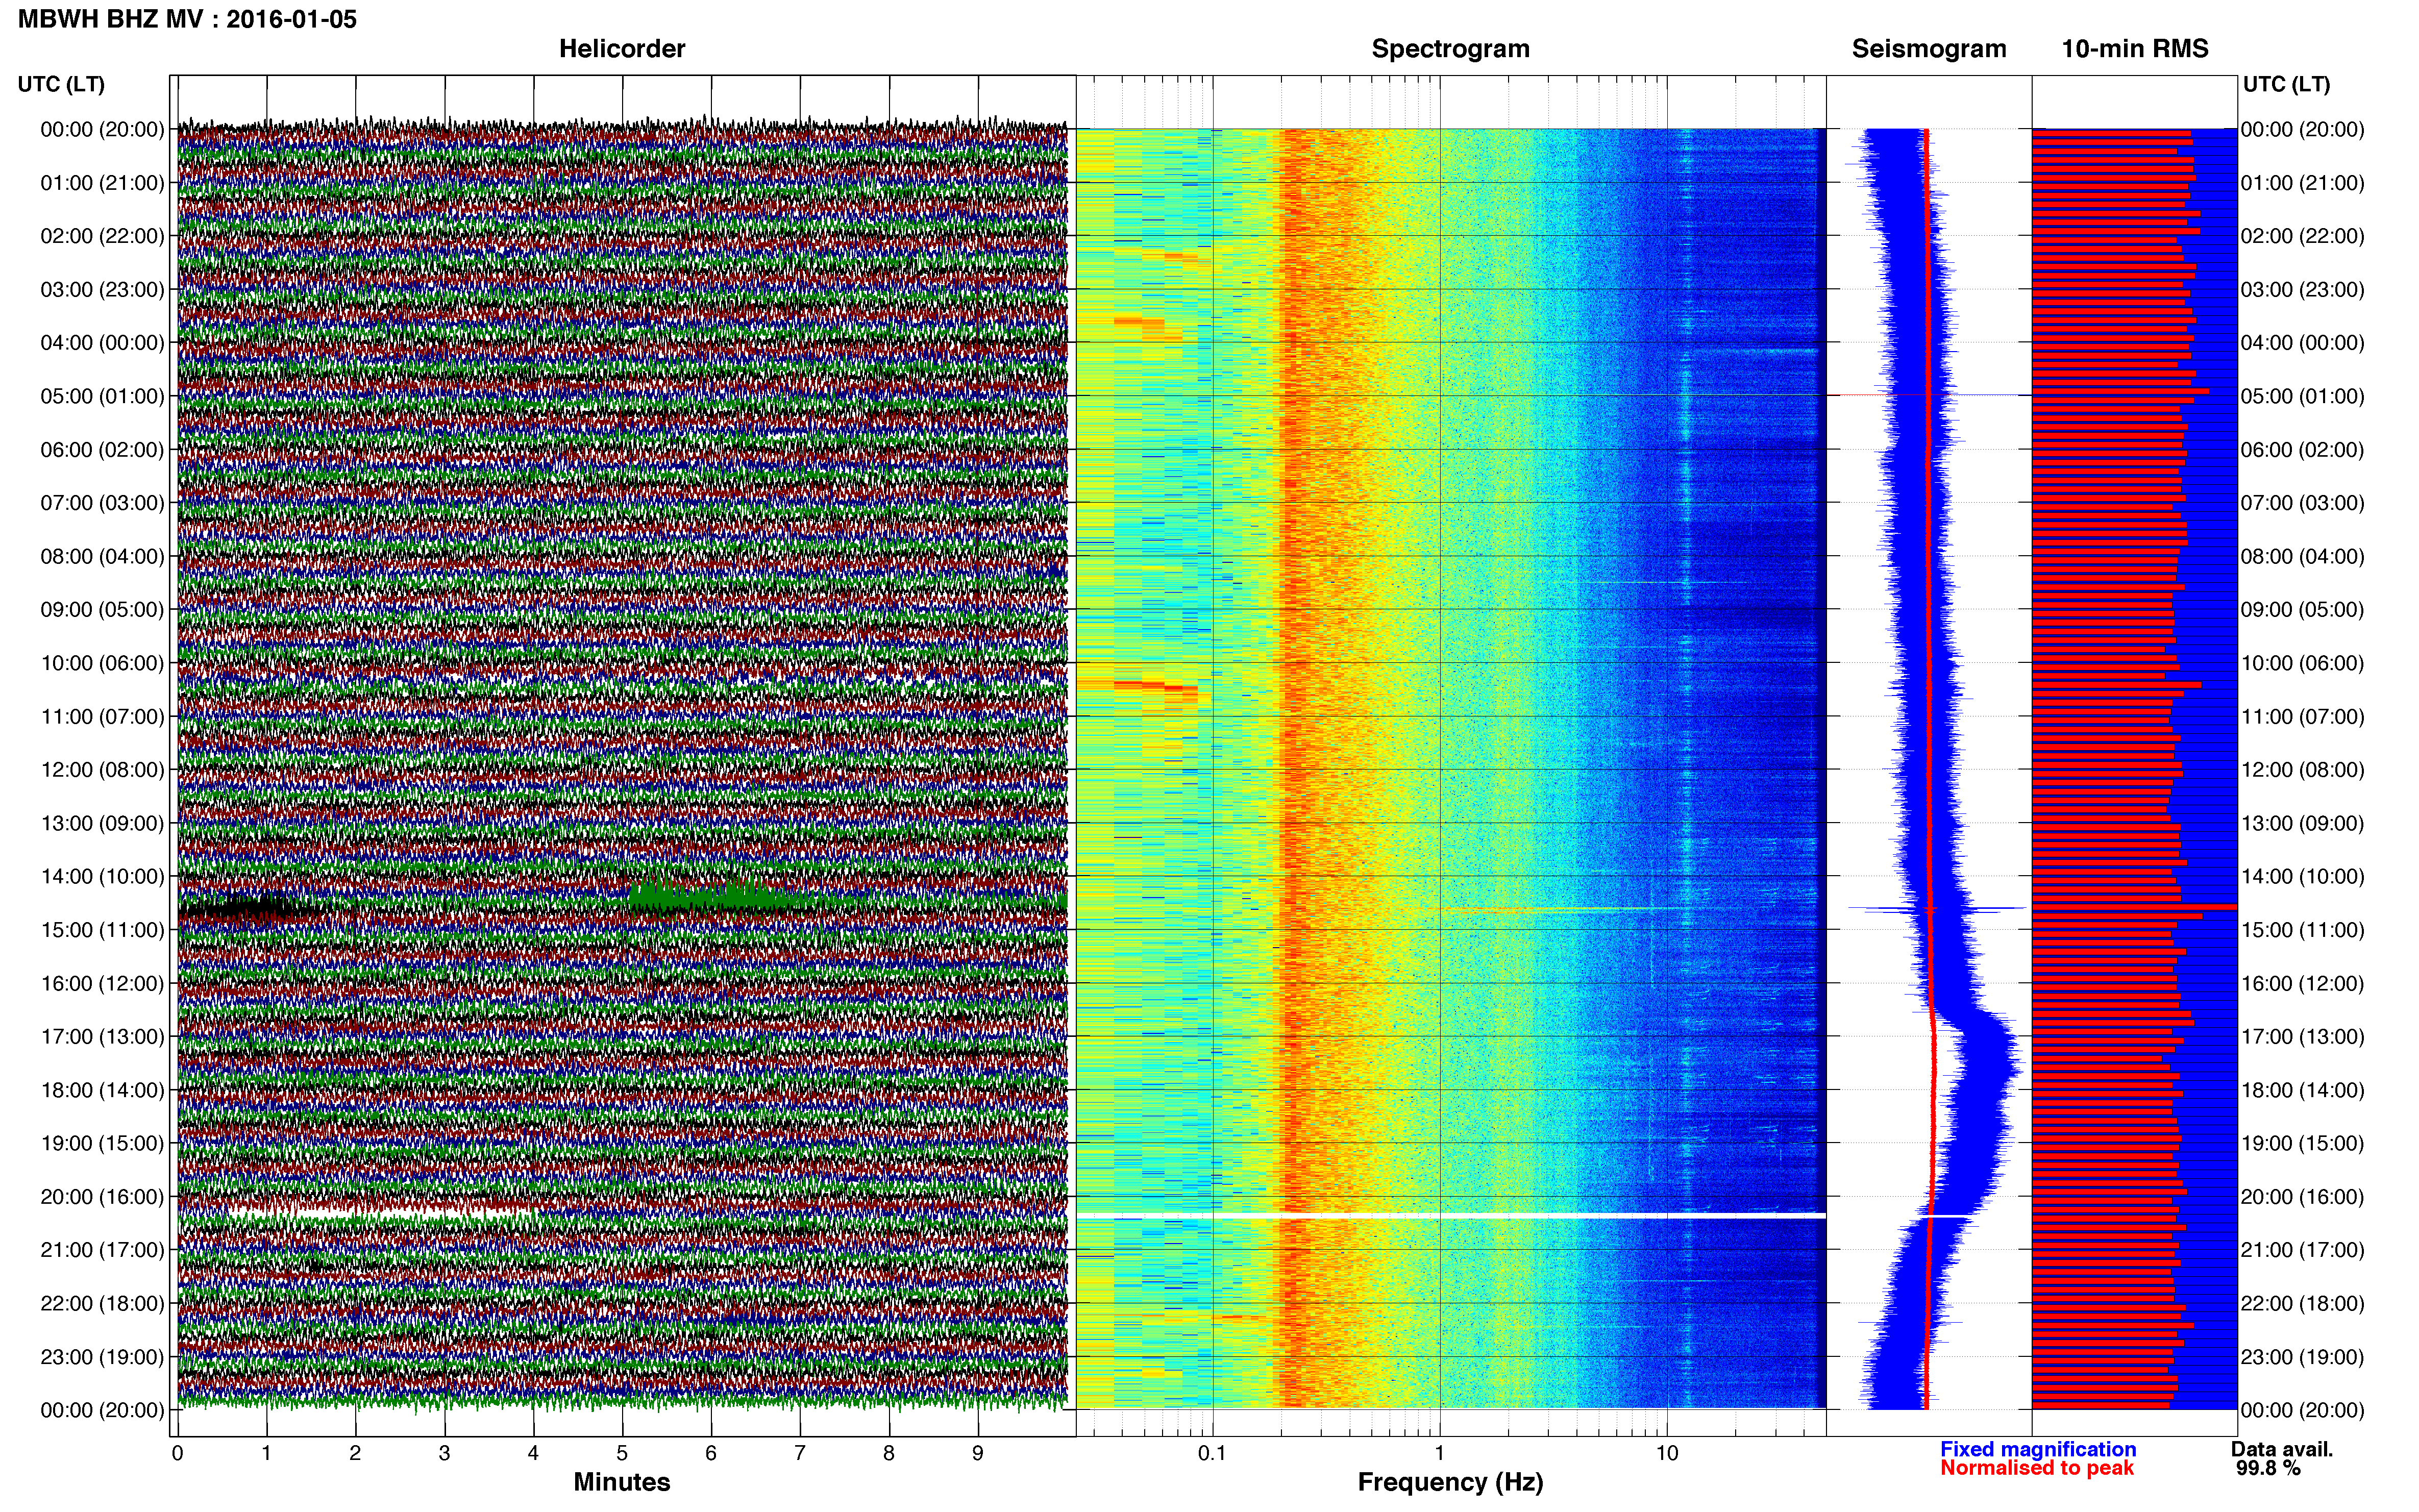This screenshot has width=2419, height=1512.
Task: Click the white data gap line in the spectrogram
Action: [1451, 1215]
